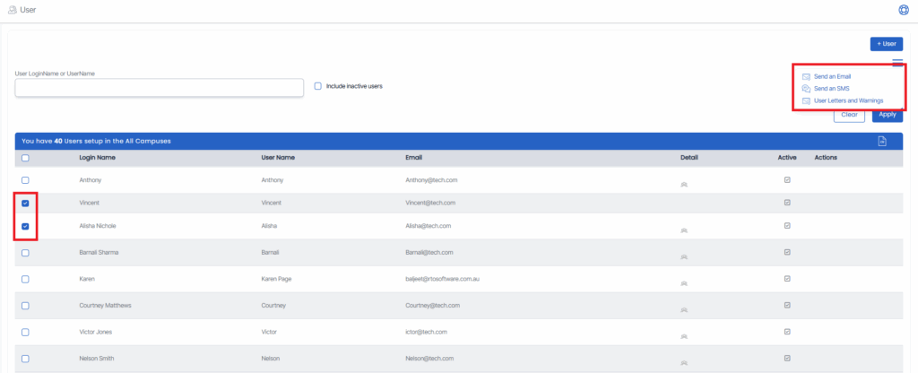Viewport: 918px width, 373px height.
Task: Choose Send an Email from the menu
Action: click(x=832, y=76)
